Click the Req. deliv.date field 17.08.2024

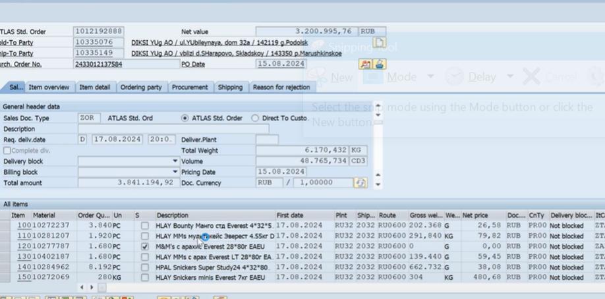point(117,140)
